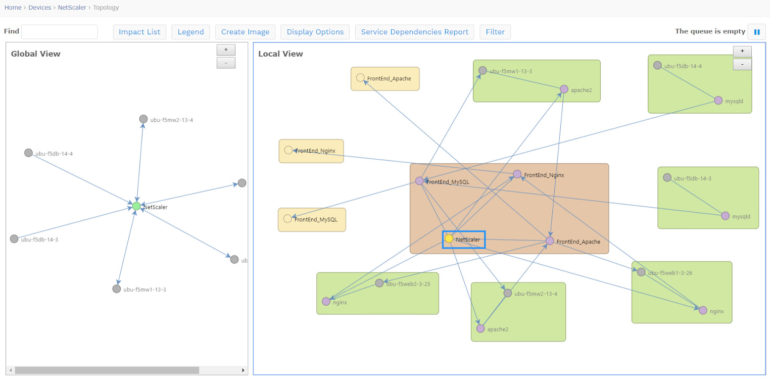The width and height of the screenshot is (770, 379).
Task: Select apache2 node under ubu-f5mw1-13-3
Action: [x=564, y=89]
